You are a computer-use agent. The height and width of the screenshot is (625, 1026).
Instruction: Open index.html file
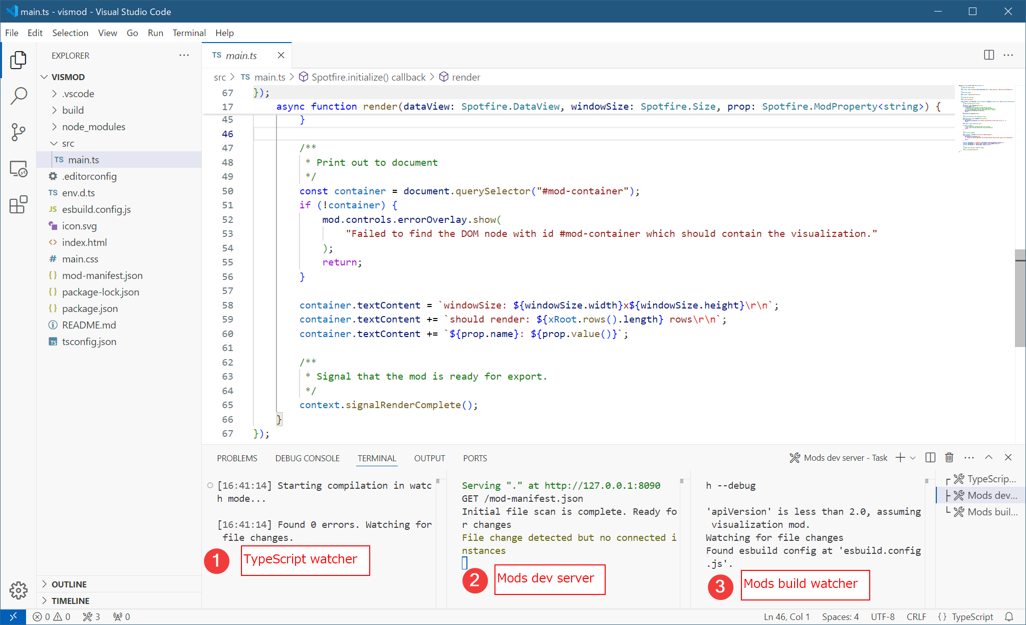[119, 242]
